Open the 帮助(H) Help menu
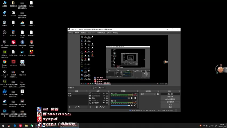227x128 pixels. 115,33
